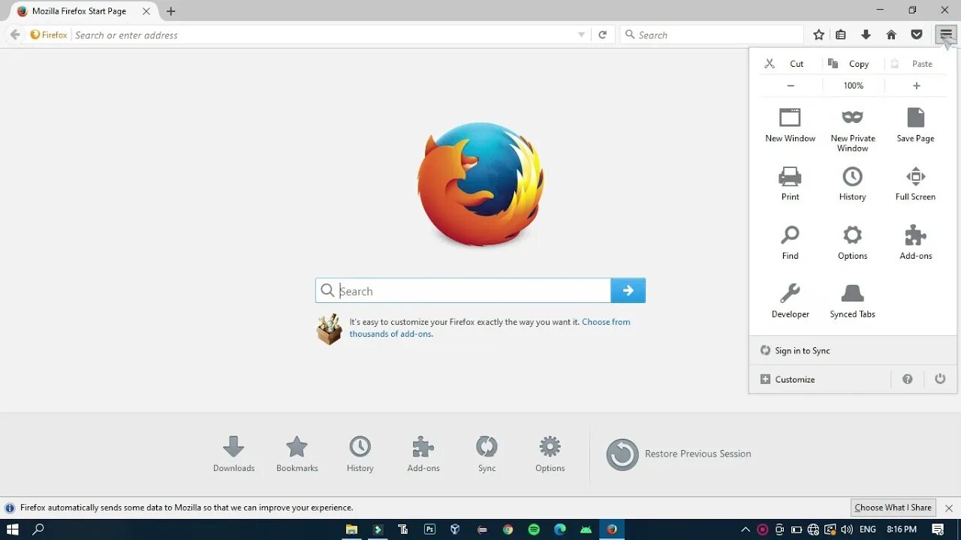This screenshot has height=540, width=961.
Task: Open Downloads from start page launcher
Action: (233, 454)
